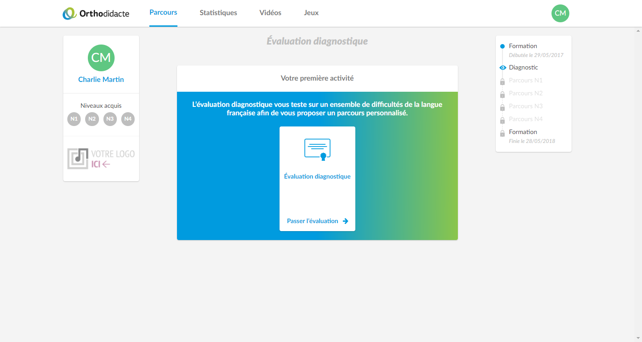This screenshot has height=342, width=642.
Task: Select the N4 level badge
Action: point(128,119)
